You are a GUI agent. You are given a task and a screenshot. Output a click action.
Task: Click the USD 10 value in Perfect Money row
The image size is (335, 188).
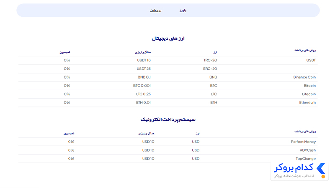click(148, 142)
